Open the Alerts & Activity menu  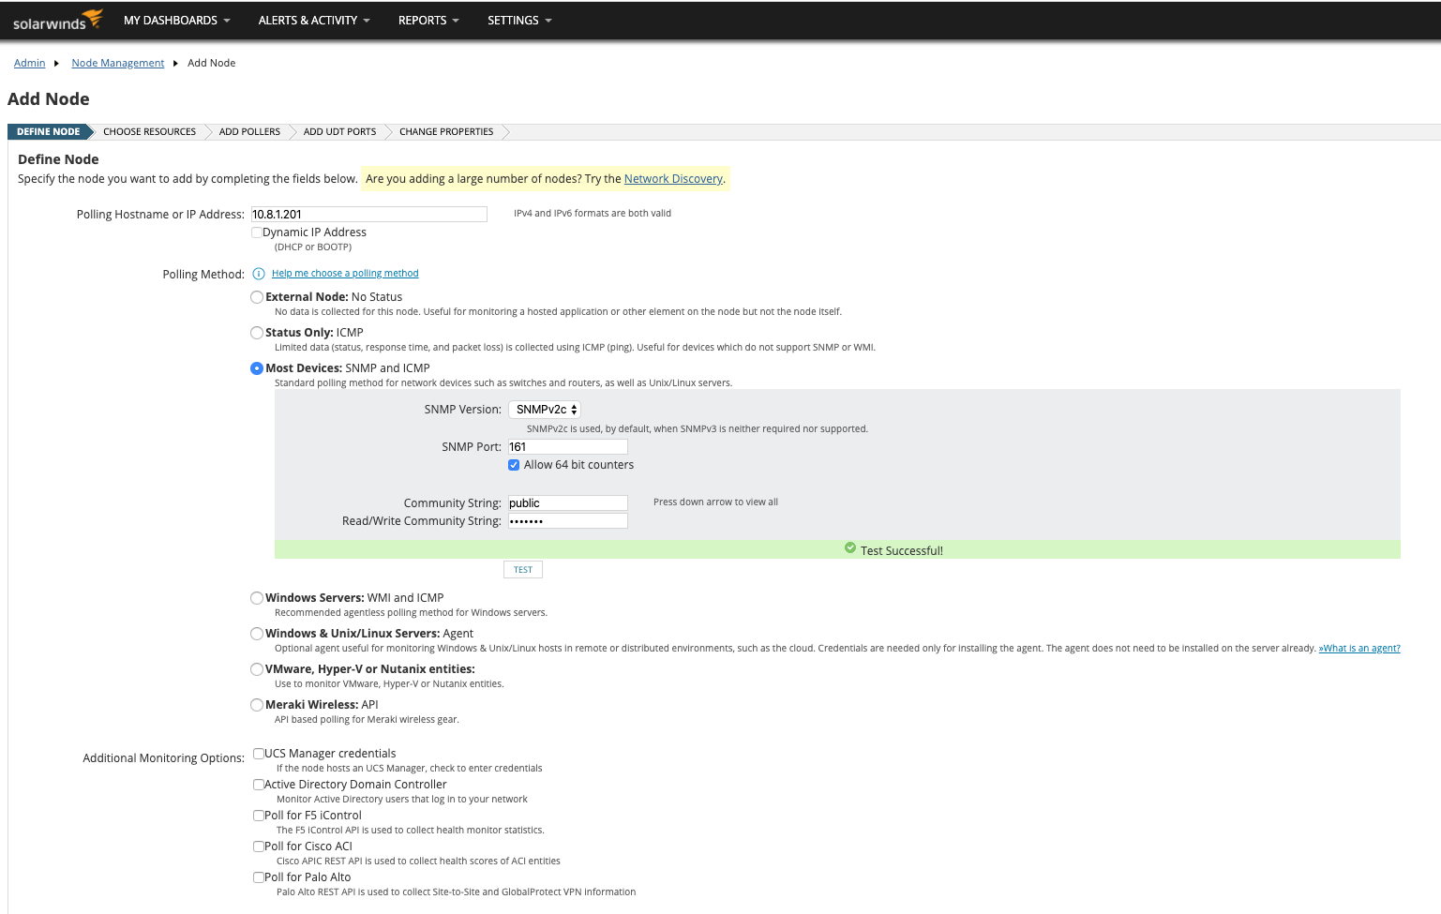pyautogui.click(x=314, y=20)
